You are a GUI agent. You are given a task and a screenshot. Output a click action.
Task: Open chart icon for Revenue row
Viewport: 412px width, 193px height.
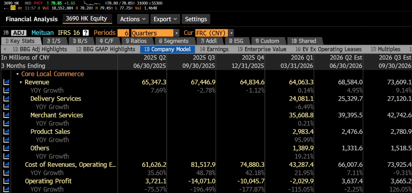tap(6, 82)
